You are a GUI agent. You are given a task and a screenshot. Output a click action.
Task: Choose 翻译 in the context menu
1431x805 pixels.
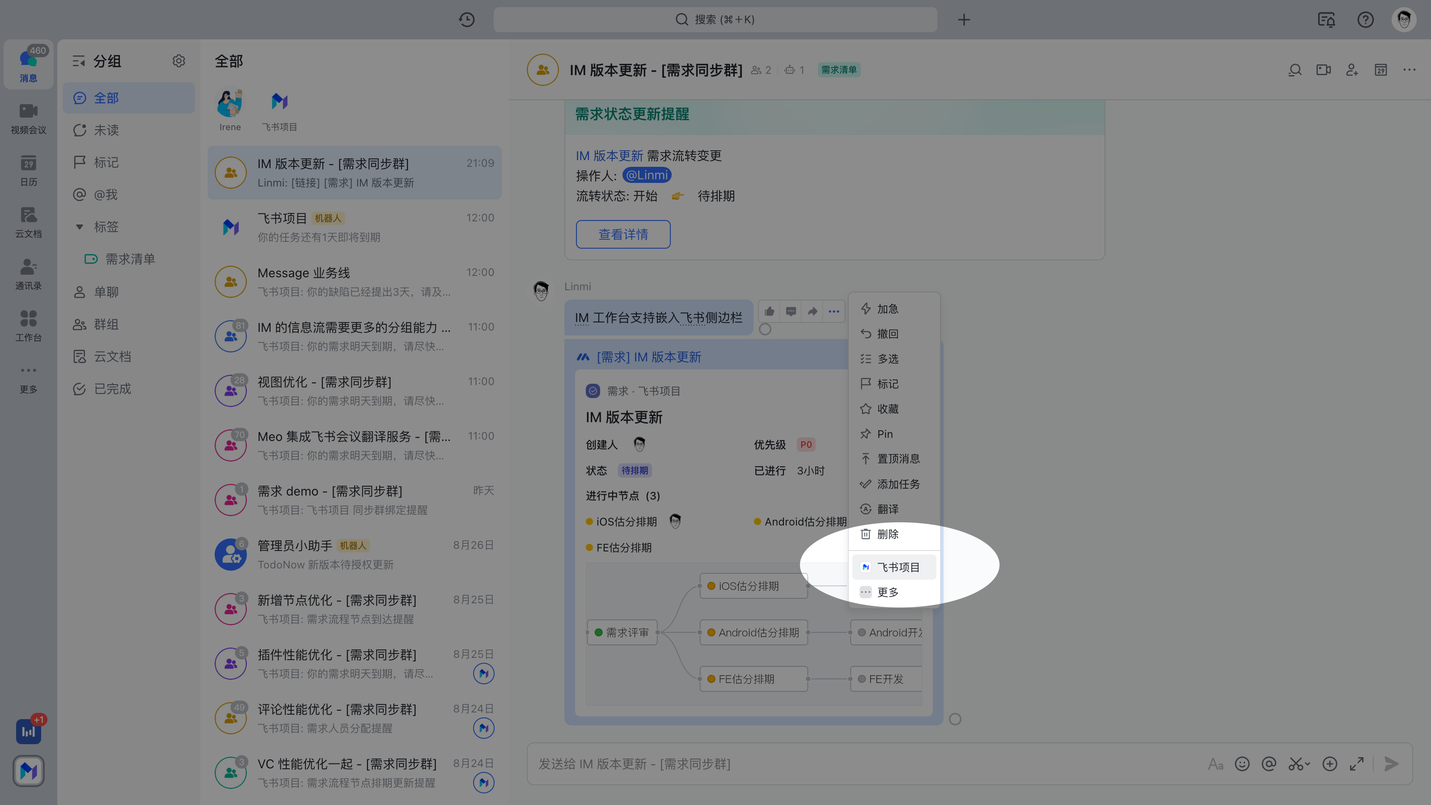[x=894, y=509]
